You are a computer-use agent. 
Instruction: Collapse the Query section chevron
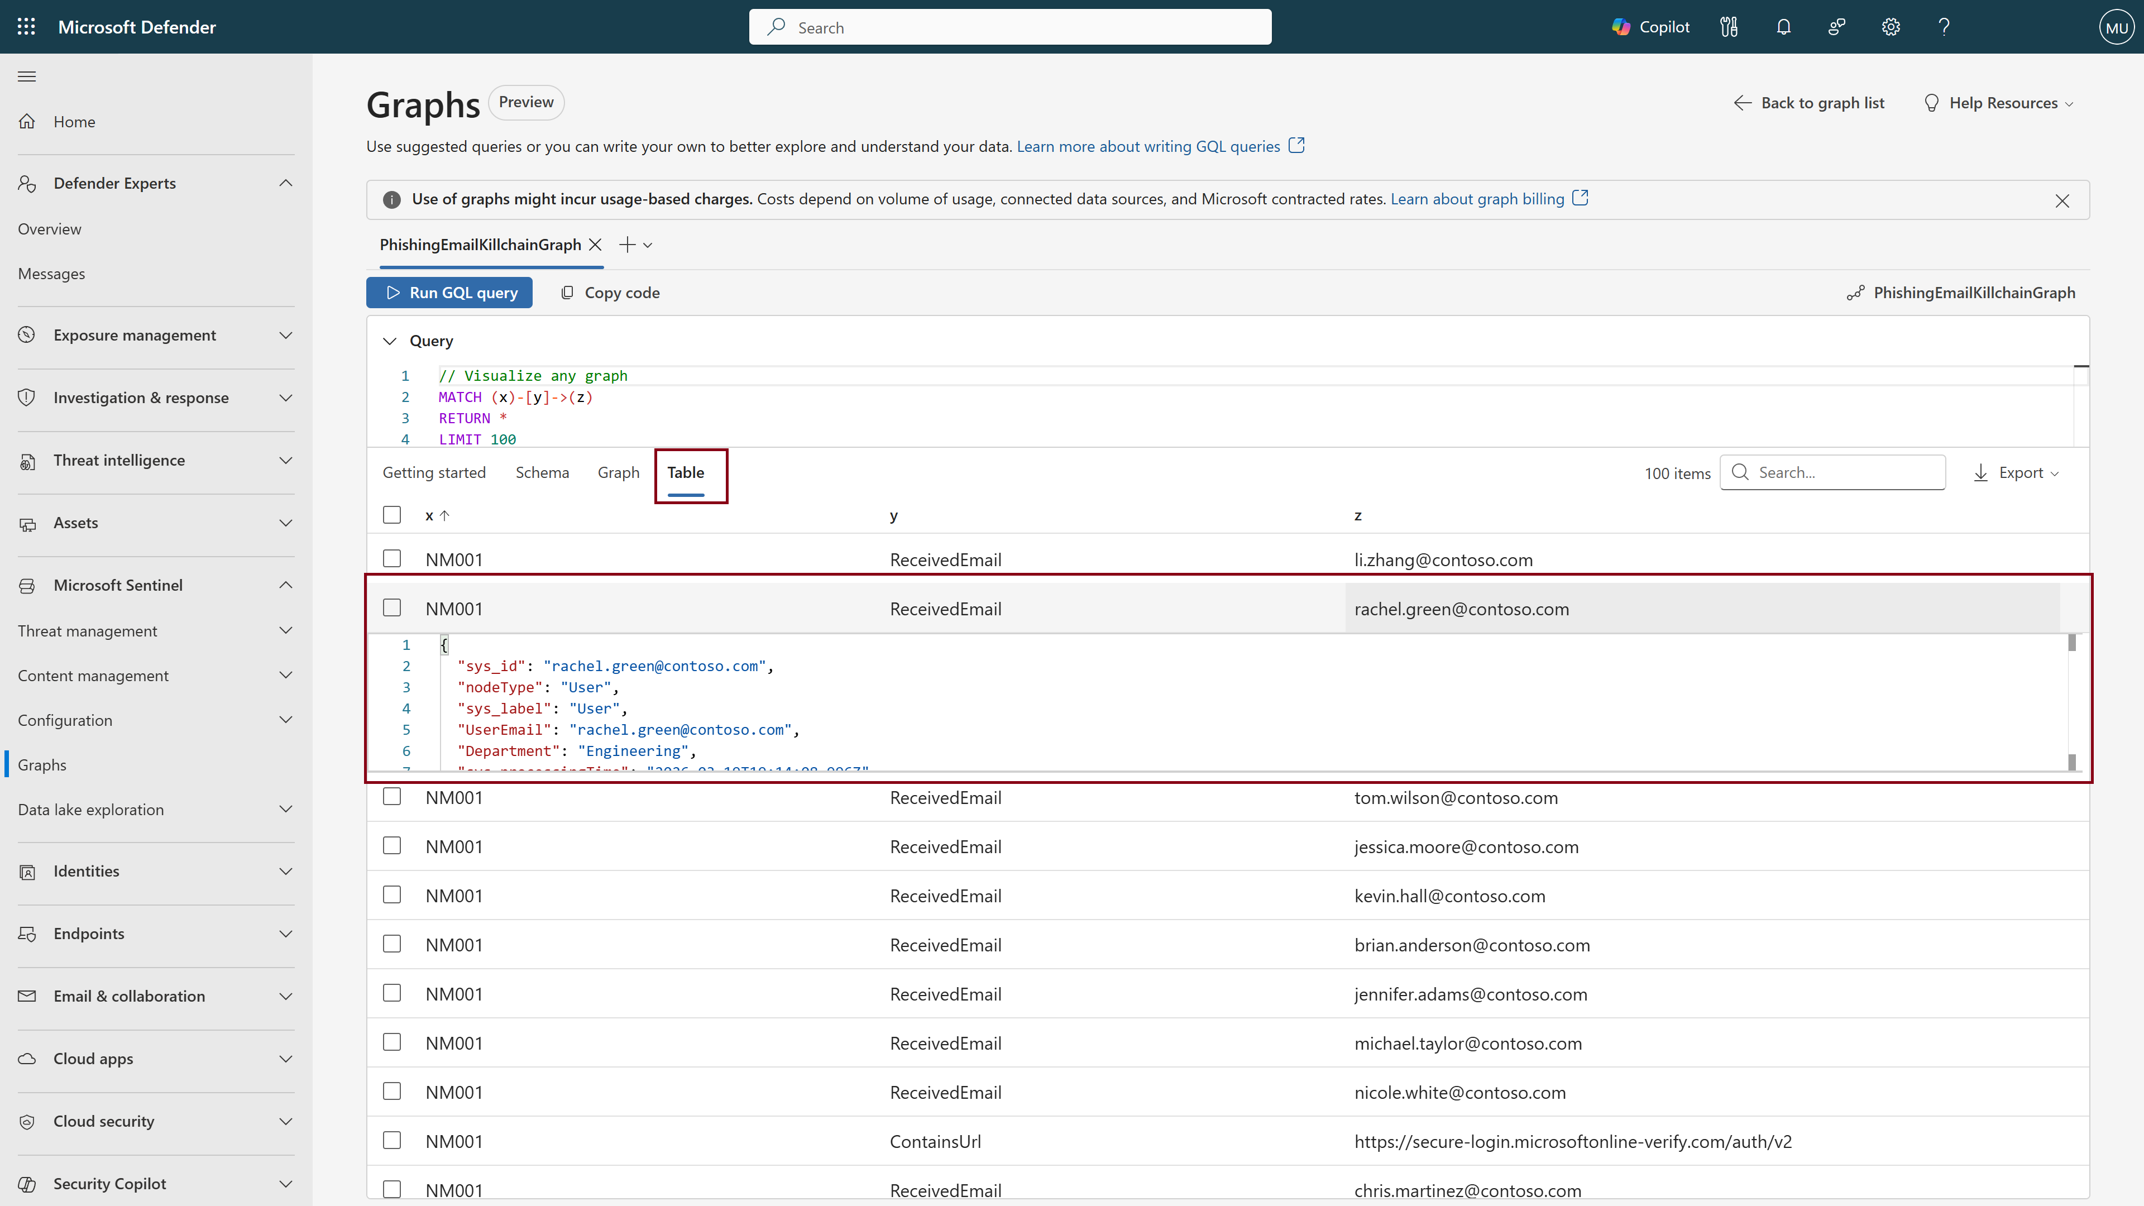[x=390, y=341]
